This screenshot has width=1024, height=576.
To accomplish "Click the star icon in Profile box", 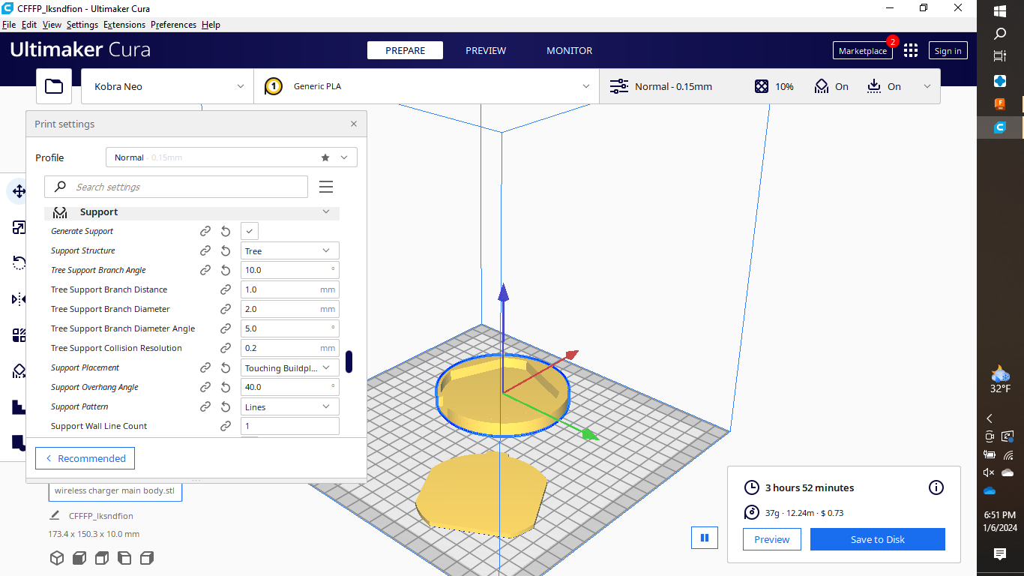I will pos(325,157).
